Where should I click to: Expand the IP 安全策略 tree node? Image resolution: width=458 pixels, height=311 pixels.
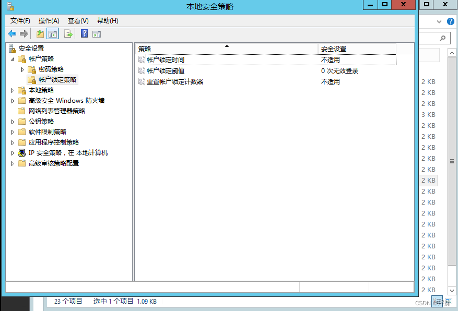[13, 153]
